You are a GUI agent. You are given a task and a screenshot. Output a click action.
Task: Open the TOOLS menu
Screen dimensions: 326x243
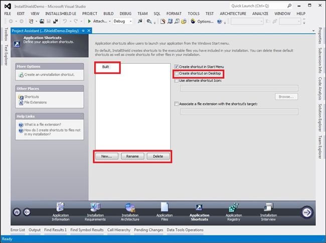[x=194, y=14]
